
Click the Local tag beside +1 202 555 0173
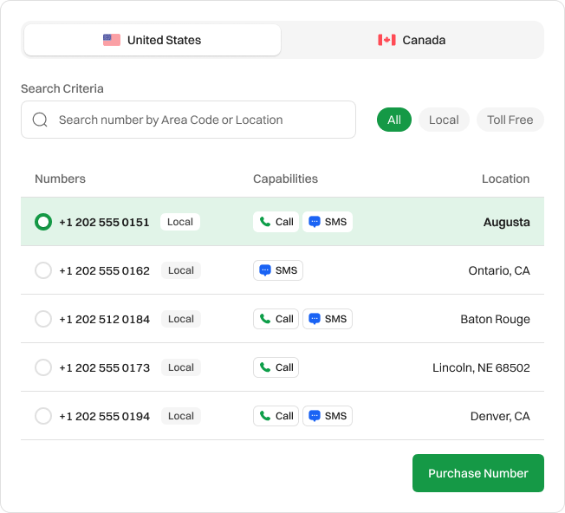pos(181,367)
